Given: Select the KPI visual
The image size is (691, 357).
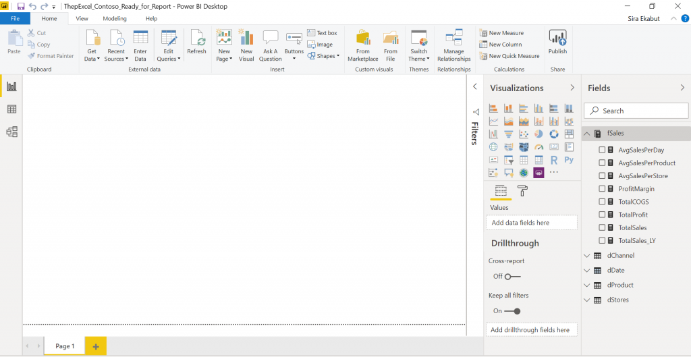Looking at the screenshot, I should click(x=493, y=159).
